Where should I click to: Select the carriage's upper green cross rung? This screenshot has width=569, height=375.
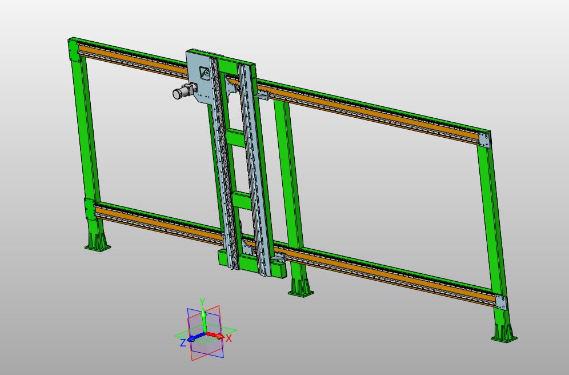pyautogui.click(x=235, y=137)
